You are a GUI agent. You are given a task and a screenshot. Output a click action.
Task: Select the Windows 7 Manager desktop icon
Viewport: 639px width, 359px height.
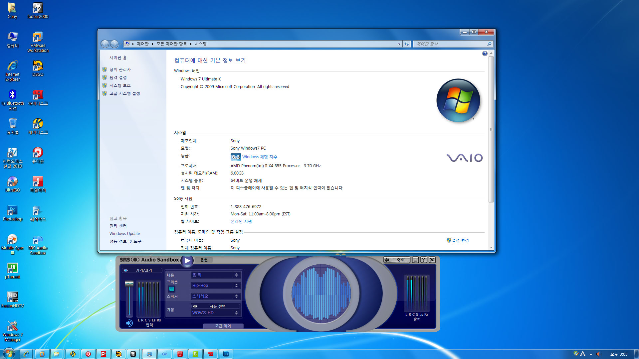[12, 331]
